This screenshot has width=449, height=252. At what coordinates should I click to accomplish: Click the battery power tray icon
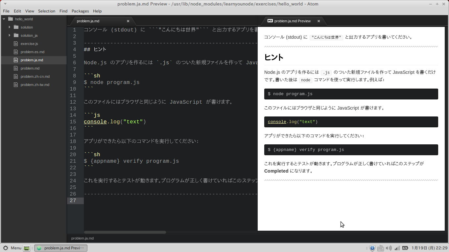click(x=405, y=248)
